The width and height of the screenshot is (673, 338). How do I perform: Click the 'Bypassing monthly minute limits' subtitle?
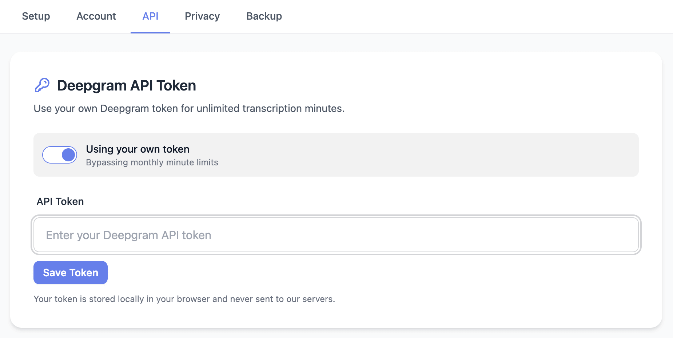151,162
